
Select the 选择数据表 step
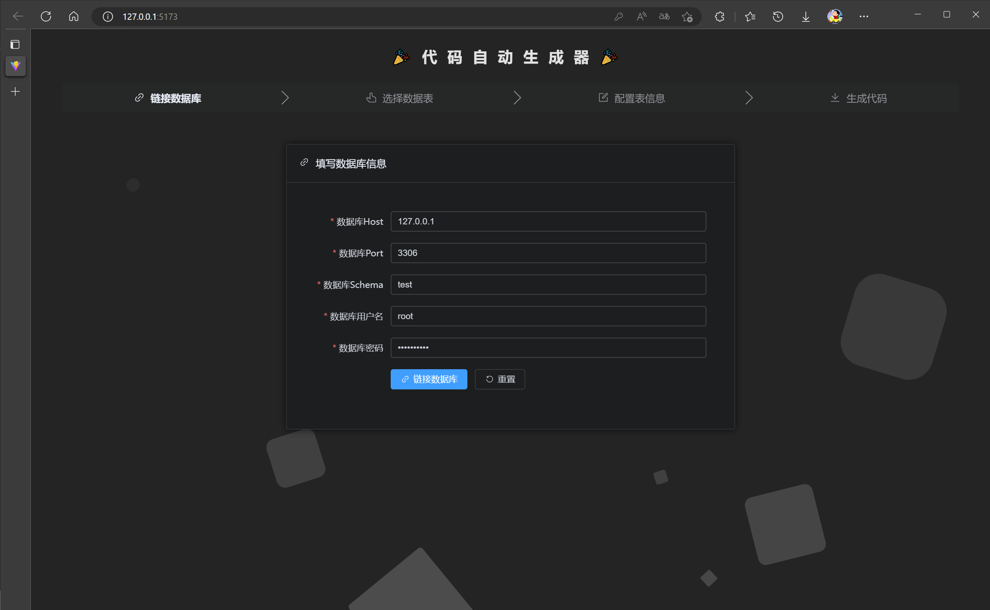[x=400, y=98]
